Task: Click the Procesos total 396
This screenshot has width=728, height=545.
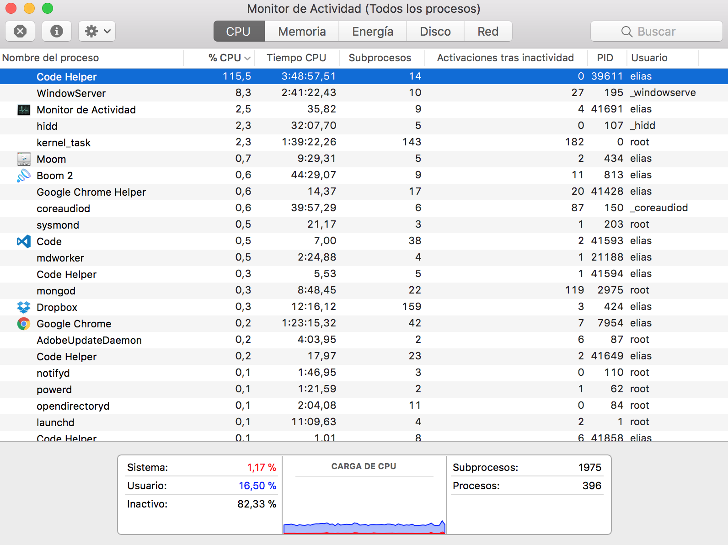Action: [x=592, y=486]
